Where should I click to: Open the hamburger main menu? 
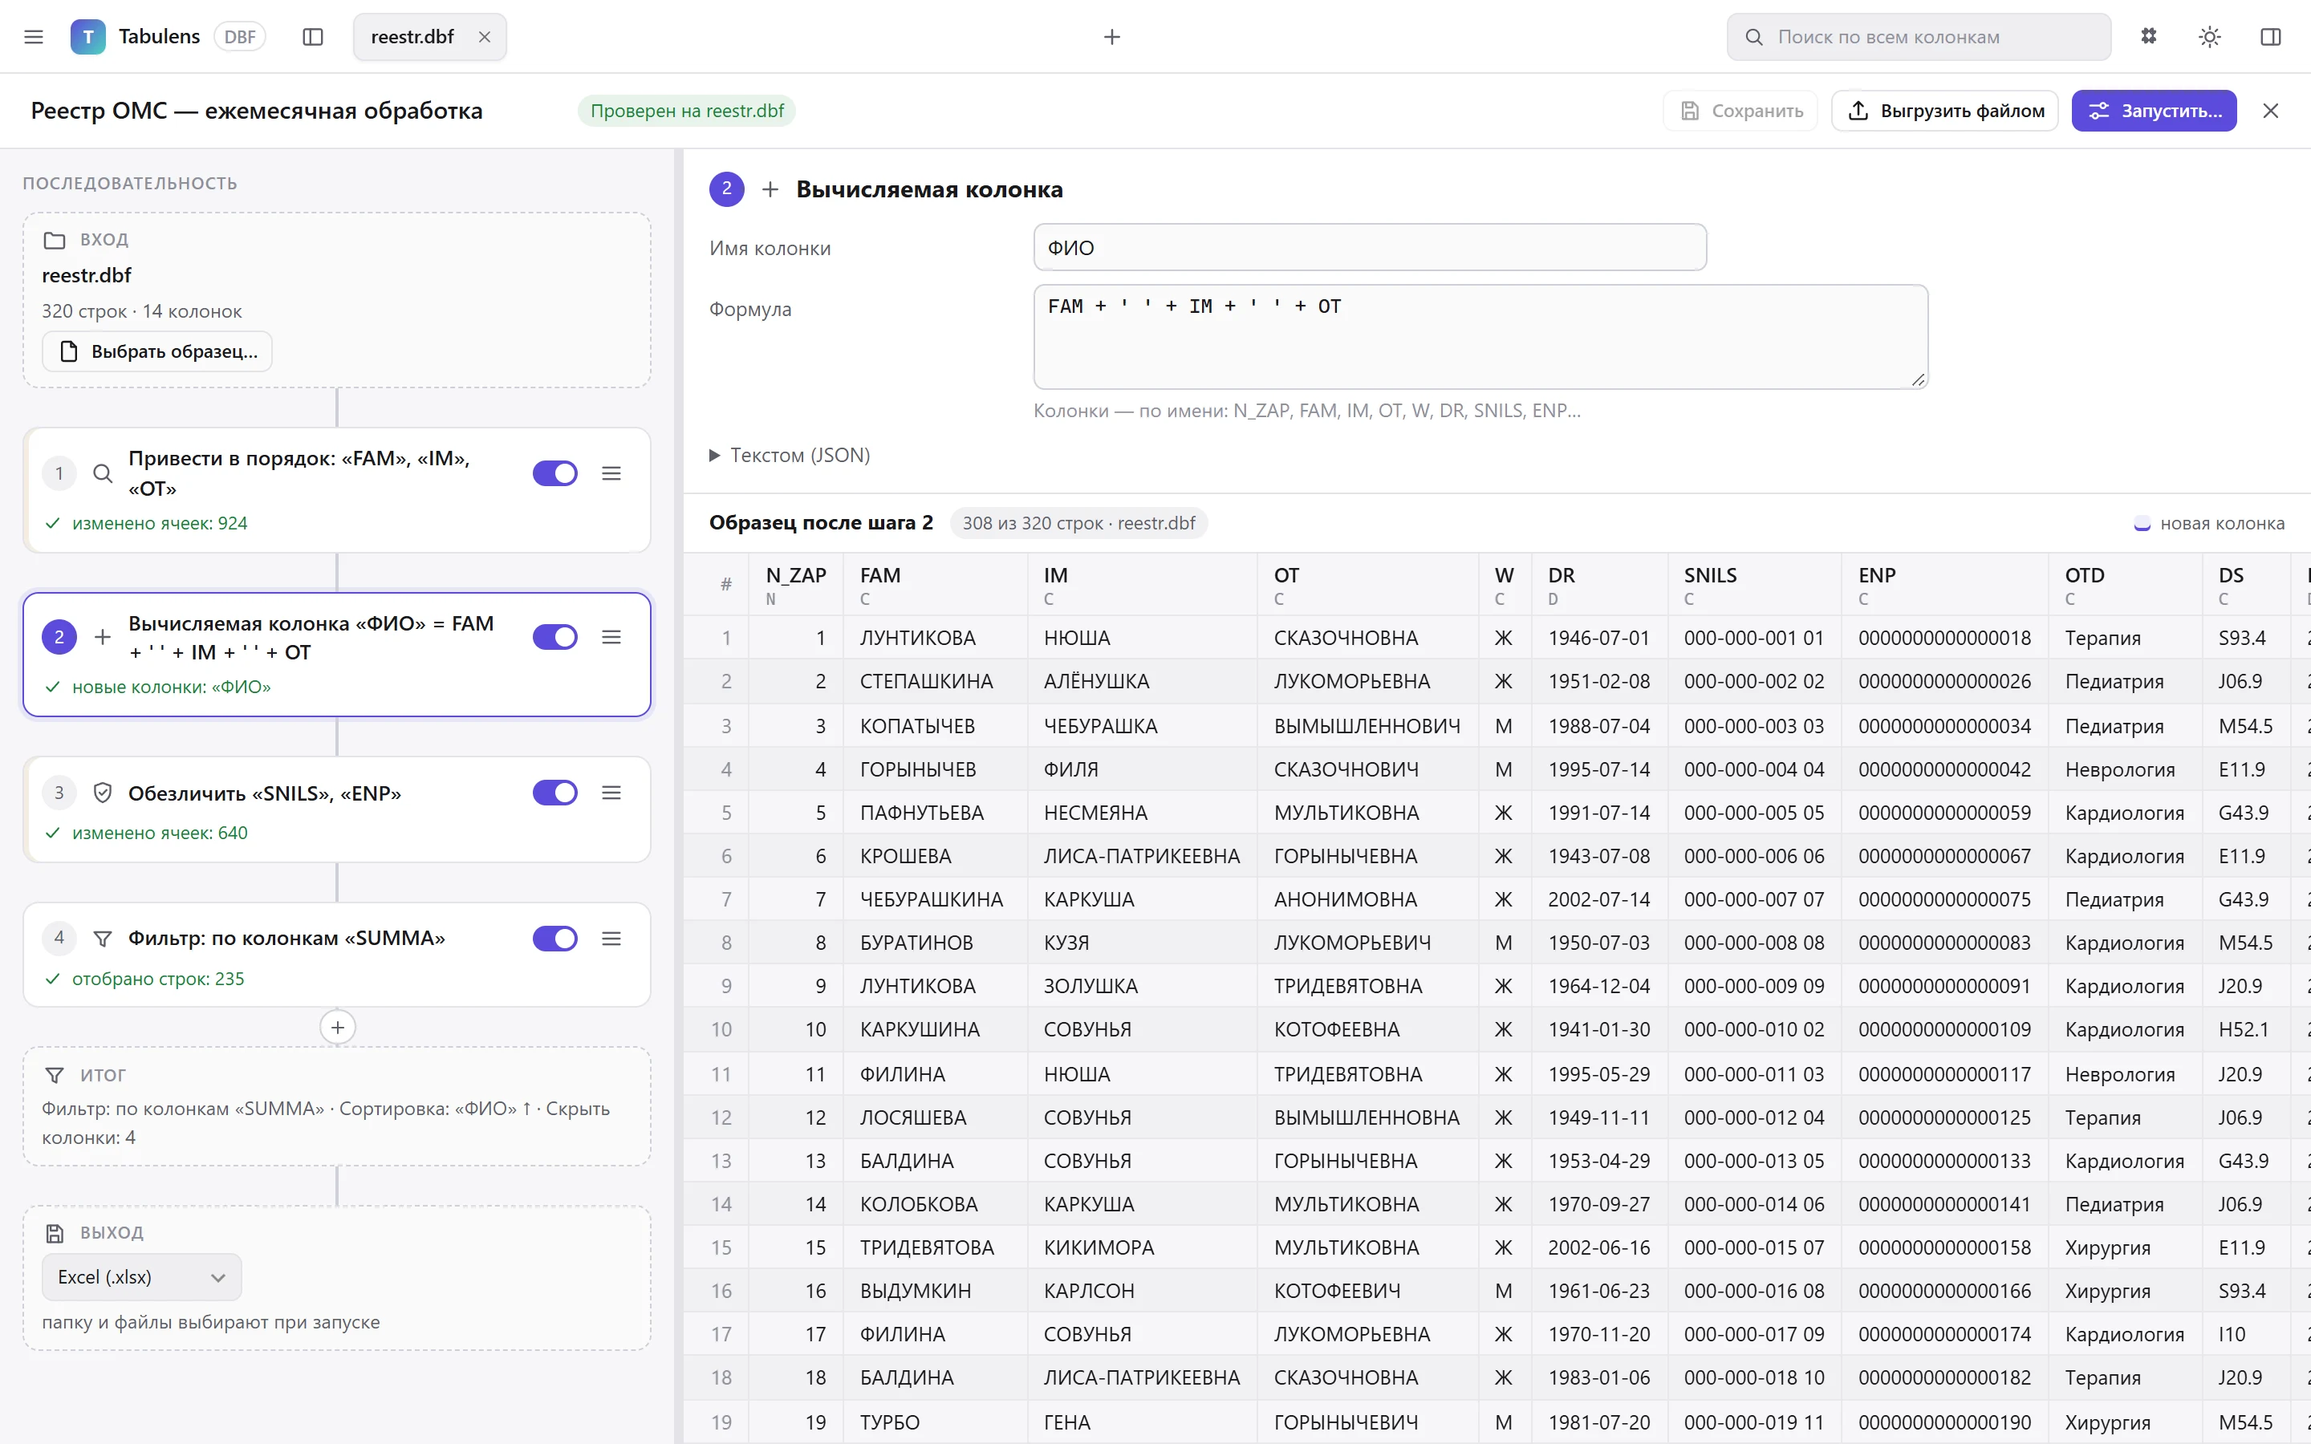pos(34,36)
